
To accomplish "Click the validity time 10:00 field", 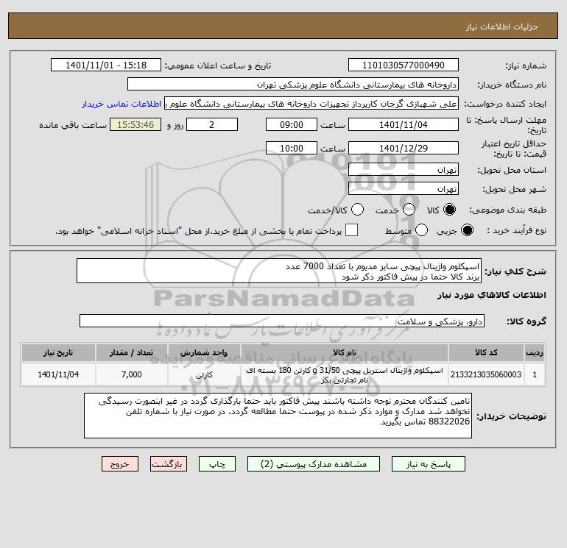I will click(x=292, y=148).
